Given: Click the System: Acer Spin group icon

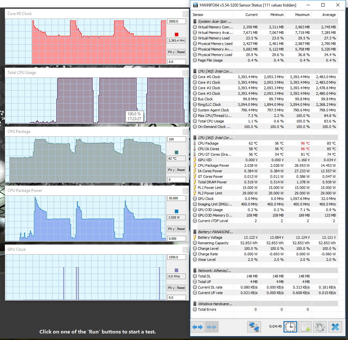Looking at the screenshot, I should [x=195, y=21].
